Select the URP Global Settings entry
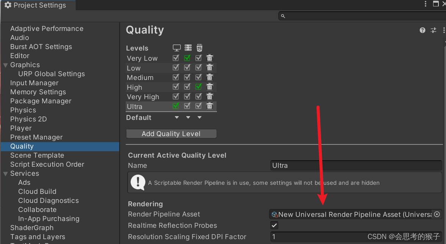Screen dimensions: 446x244 [51, 74]
